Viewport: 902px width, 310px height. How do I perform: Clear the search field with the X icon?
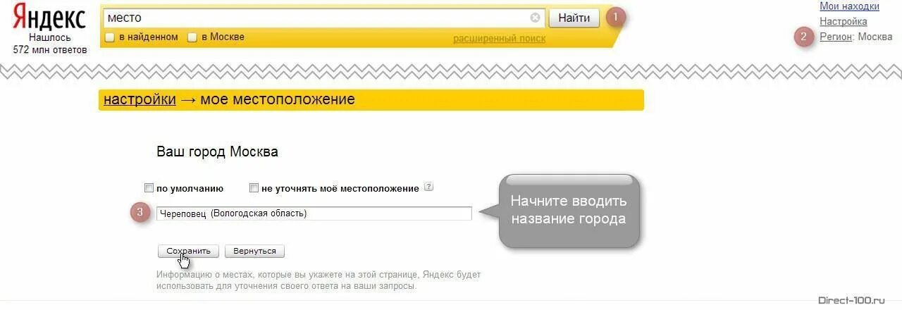point(536,18)
